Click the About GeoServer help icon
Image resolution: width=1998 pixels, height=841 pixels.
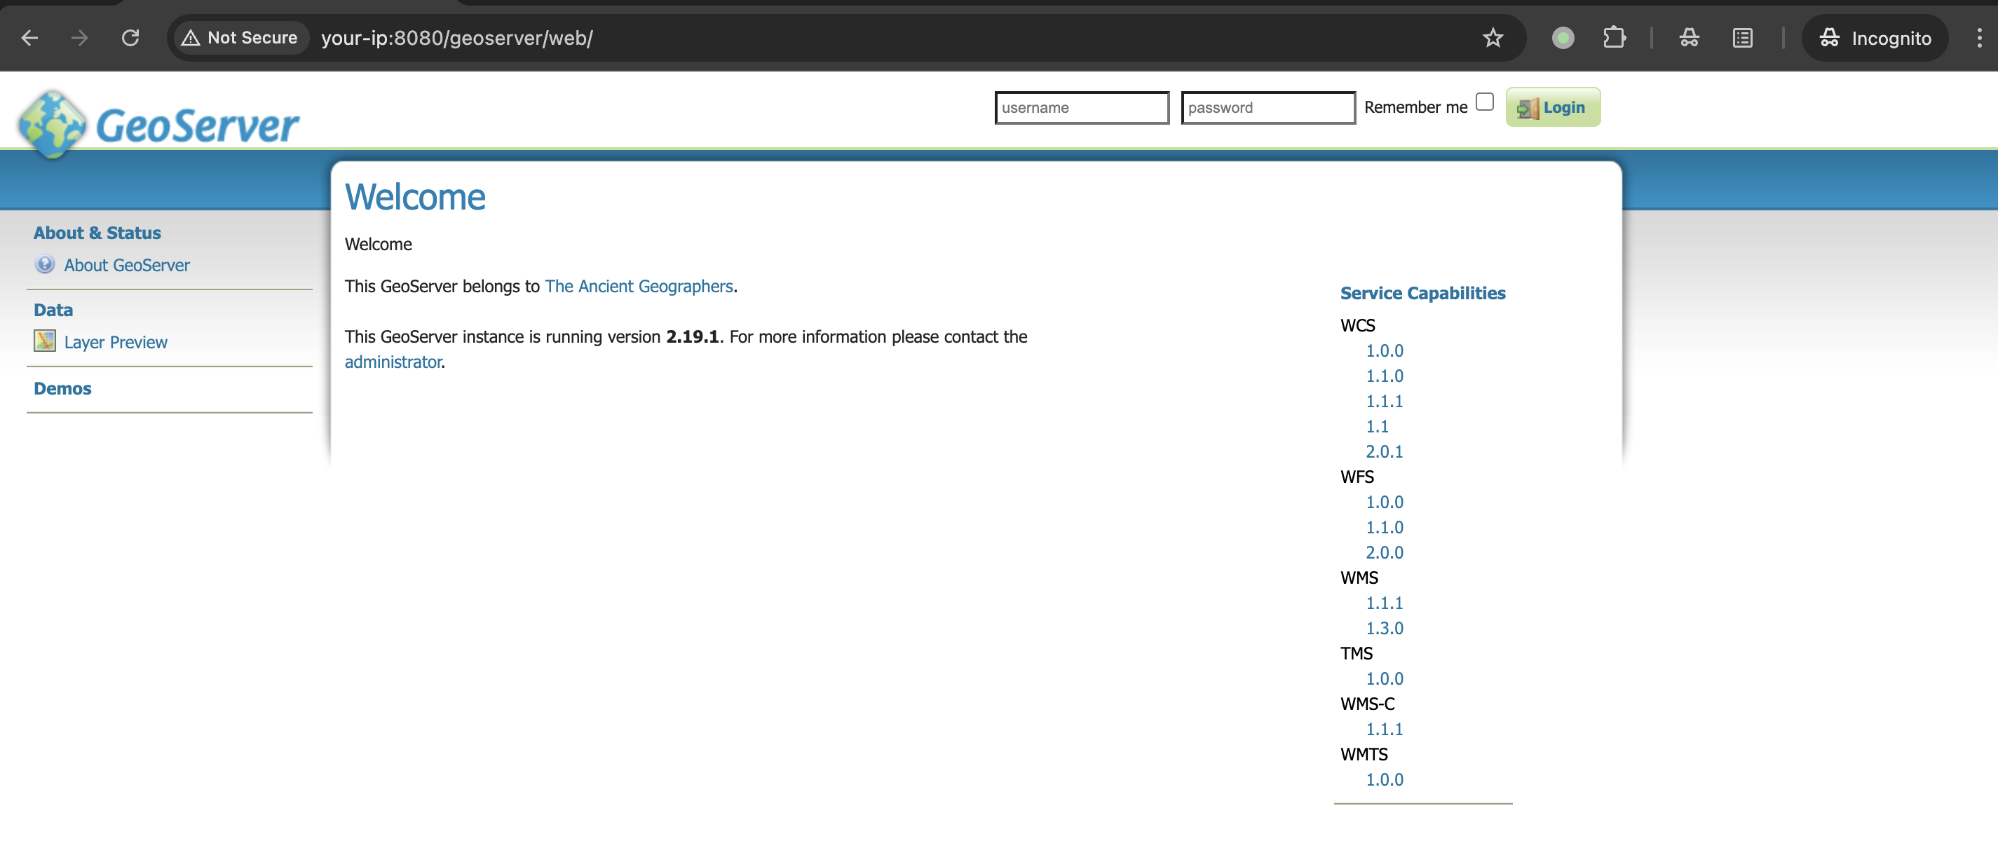pos(45,265)
